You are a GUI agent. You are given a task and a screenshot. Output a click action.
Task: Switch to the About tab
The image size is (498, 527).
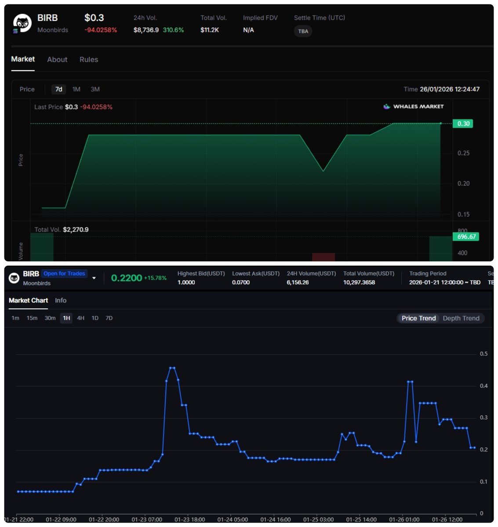coord(57,59)
